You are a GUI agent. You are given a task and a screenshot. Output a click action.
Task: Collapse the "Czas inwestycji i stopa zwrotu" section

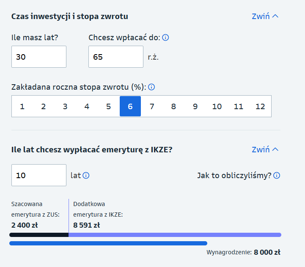click(265, 17)
